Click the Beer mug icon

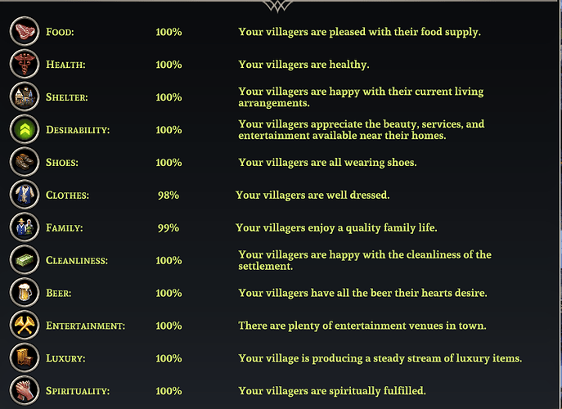tap(23, 293)
